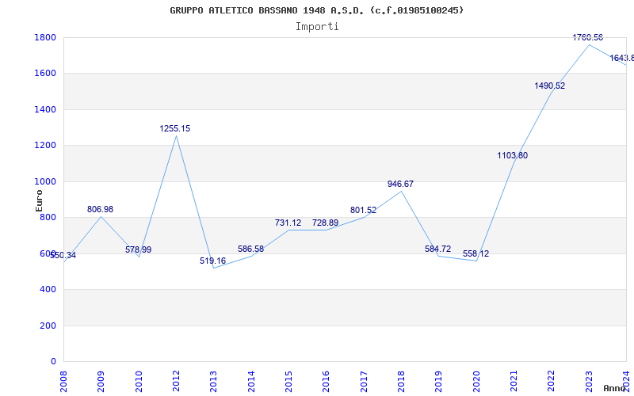
Task: Select the 2016 year axis label
Action: tap(326, 382)
